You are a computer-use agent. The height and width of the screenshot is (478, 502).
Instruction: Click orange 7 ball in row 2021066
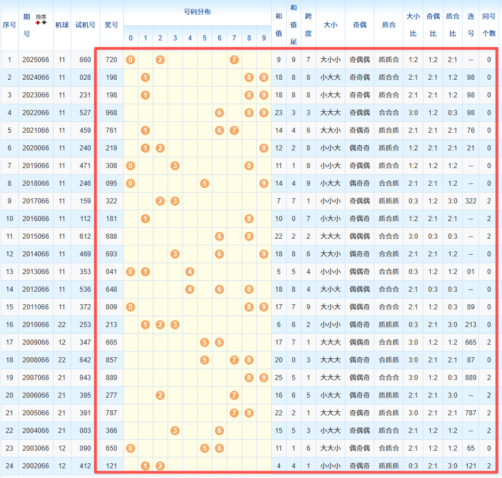[x=234, y=130]
